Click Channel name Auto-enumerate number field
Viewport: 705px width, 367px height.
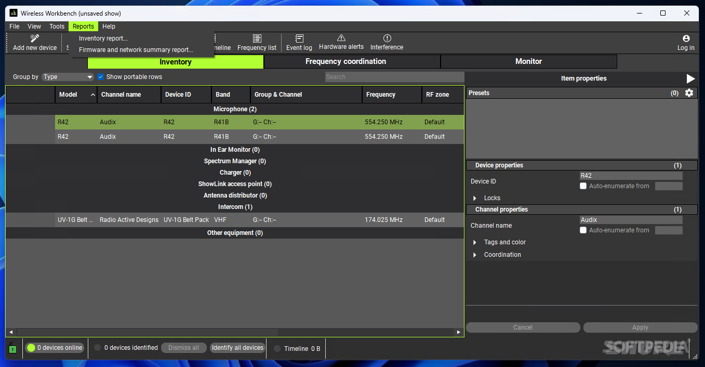point(669,230)
